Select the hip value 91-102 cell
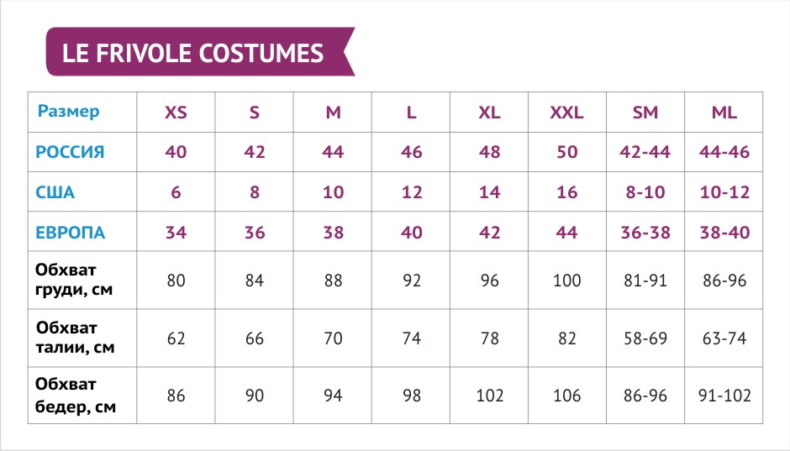Image resolution: width=790 pixels, height=451 pixels. point(724,395)
